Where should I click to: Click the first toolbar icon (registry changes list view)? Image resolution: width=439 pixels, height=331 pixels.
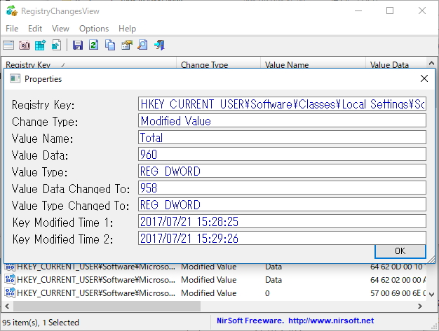[x=8, y=45]
